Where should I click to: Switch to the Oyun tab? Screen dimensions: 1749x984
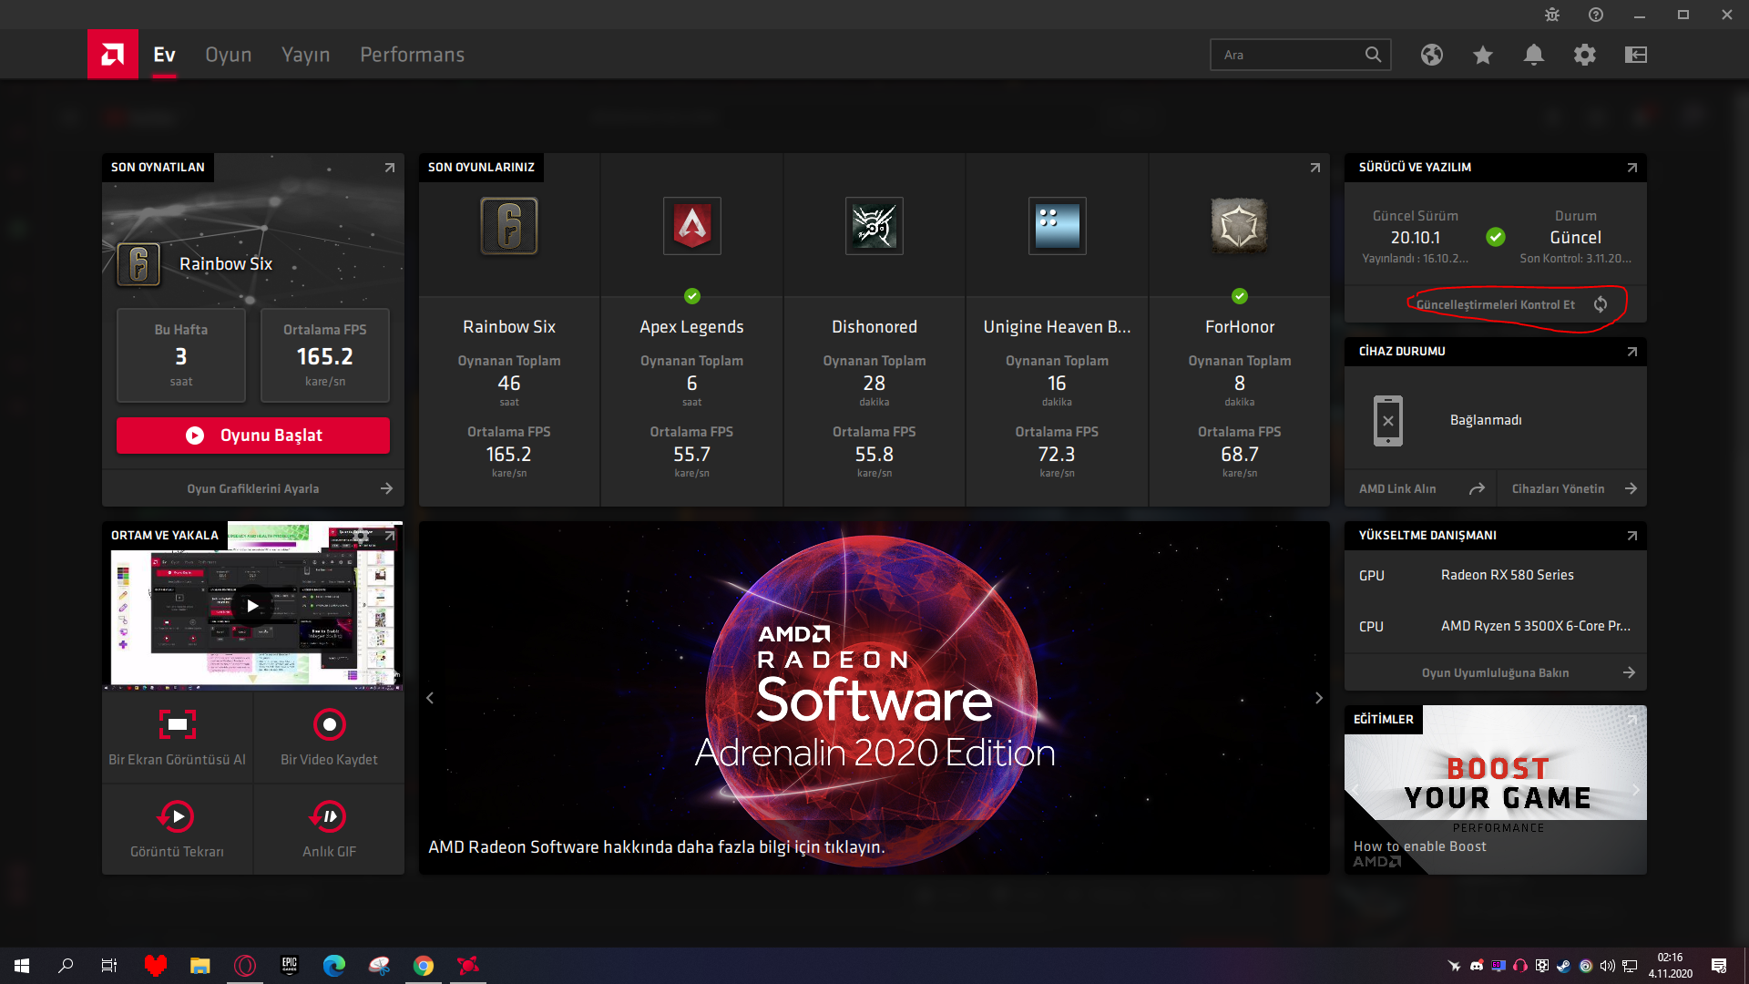point(229,55)
